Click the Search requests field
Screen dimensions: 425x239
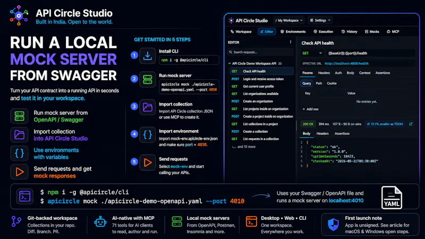260,52
